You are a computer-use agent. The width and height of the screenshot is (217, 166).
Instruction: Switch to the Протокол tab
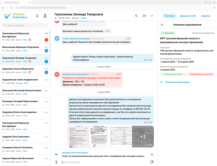pyautogui.click(x=169, y=16)
